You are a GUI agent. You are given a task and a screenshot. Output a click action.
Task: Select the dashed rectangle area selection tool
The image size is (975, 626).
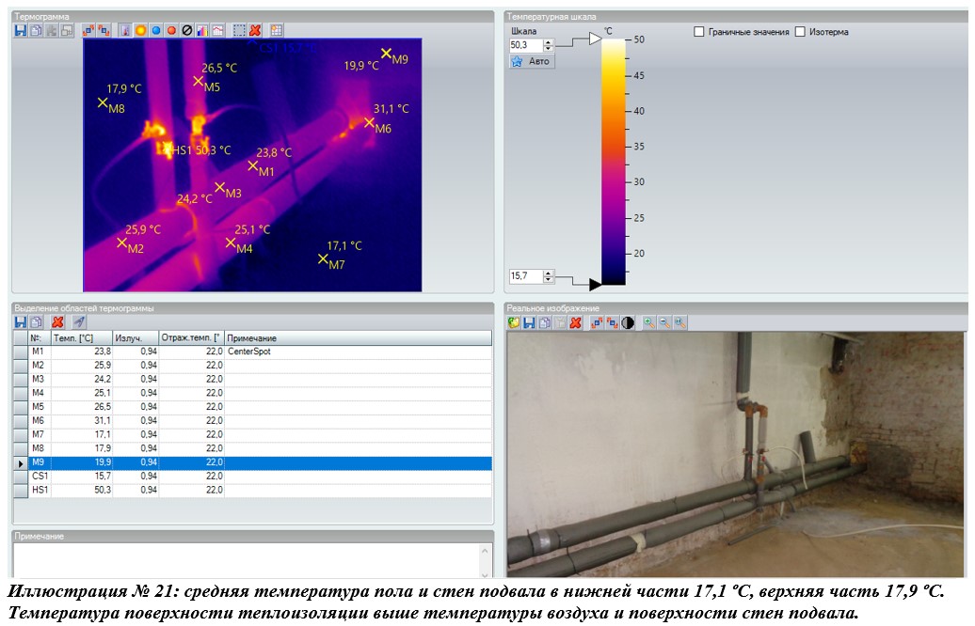tap(239, 30)
